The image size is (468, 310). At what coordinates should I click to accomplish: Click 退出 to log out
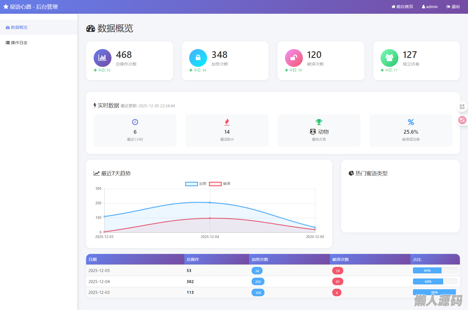click(453, 7)
